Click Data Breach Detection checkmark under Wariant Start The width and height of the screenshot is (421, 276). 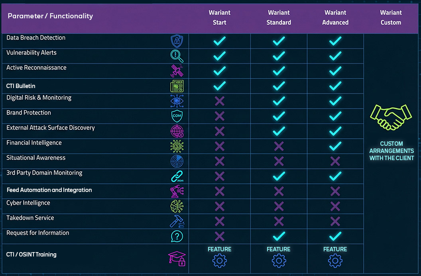point(219,41)
